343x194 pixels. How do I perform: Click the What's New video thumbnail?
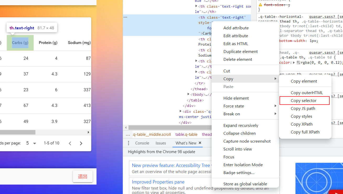point(319,179)
